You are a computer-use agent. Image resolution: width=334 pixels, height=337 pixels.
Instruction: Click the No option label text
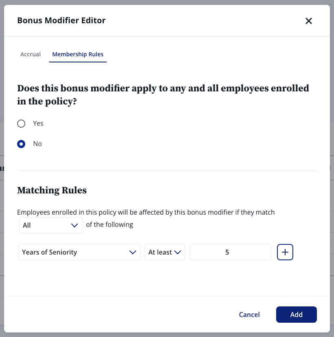point(37,144)
